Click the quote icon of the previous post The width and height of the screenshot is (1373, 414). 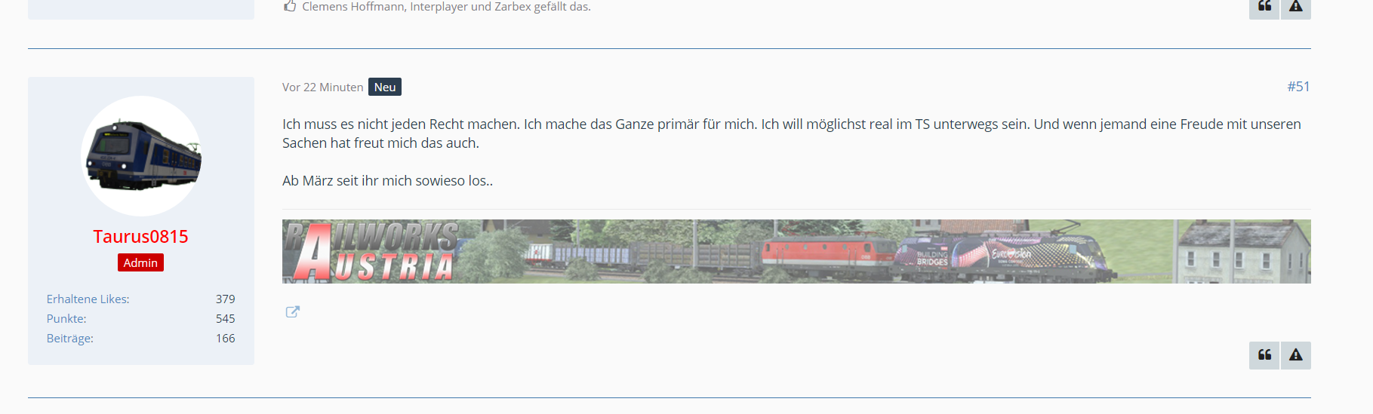click(1264, 7)
